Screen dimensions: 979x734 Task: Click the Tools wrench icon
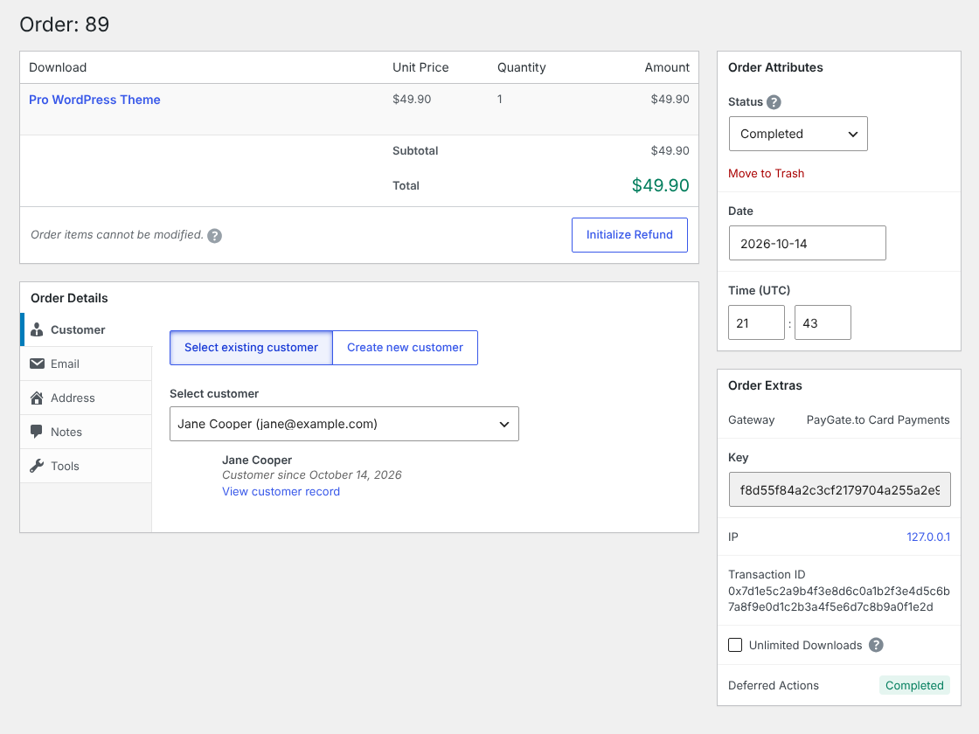(37, 466)
